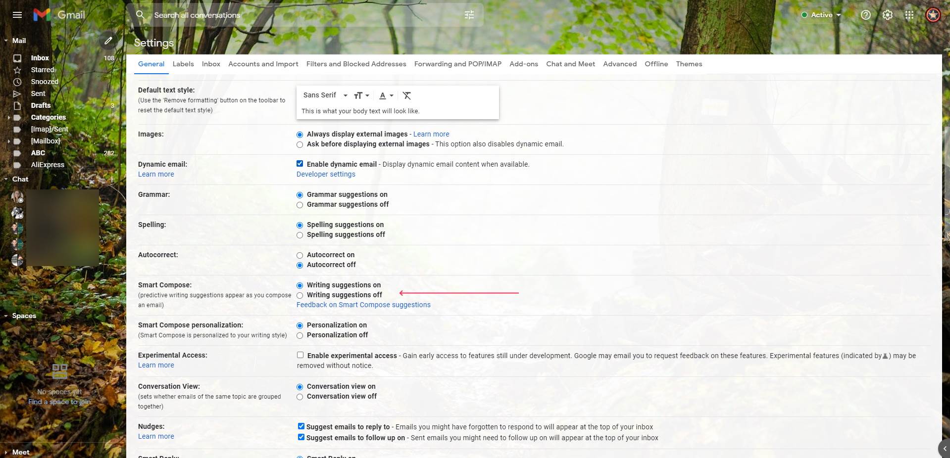The image size is (950, 458).
Task: Open the Snoozed clock folder
Action: (x=45, y=82)
